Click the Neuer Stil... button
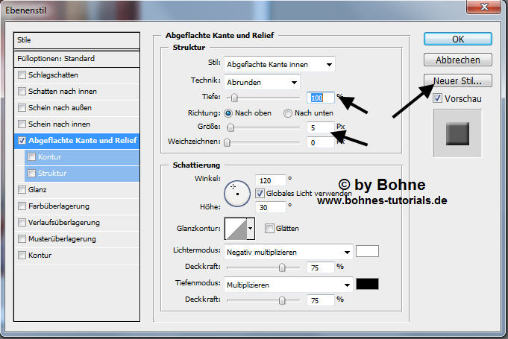 [458, 80]
